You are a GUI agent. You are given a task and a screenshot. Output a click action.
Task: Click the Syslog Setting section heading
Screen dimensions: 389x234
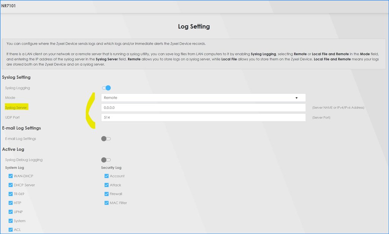coord(16,77)
